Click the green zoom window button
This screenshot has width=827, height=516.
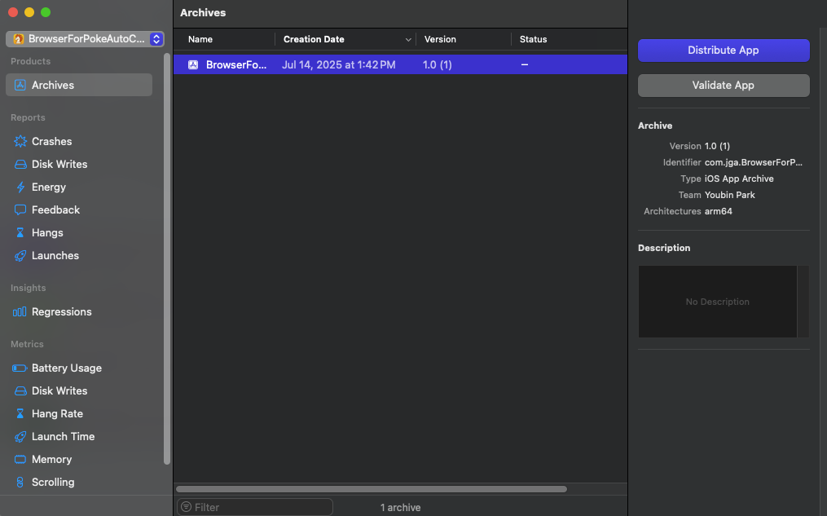(46, 12)
